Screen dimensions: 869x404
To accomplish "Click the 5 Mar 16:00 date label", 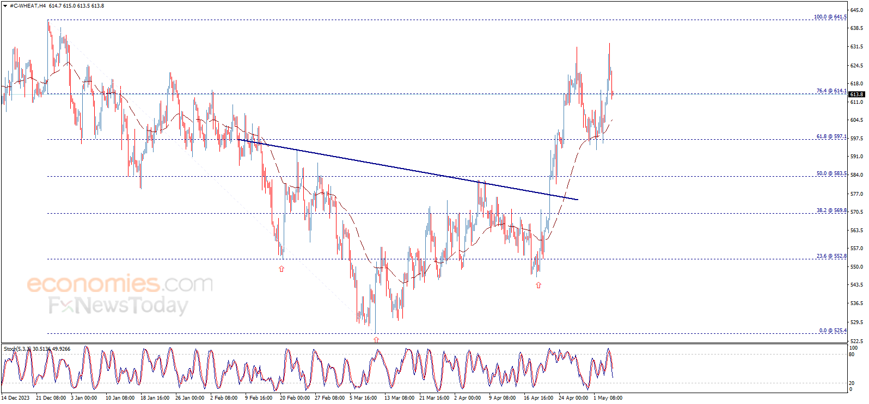I will (x=363, y=398).
